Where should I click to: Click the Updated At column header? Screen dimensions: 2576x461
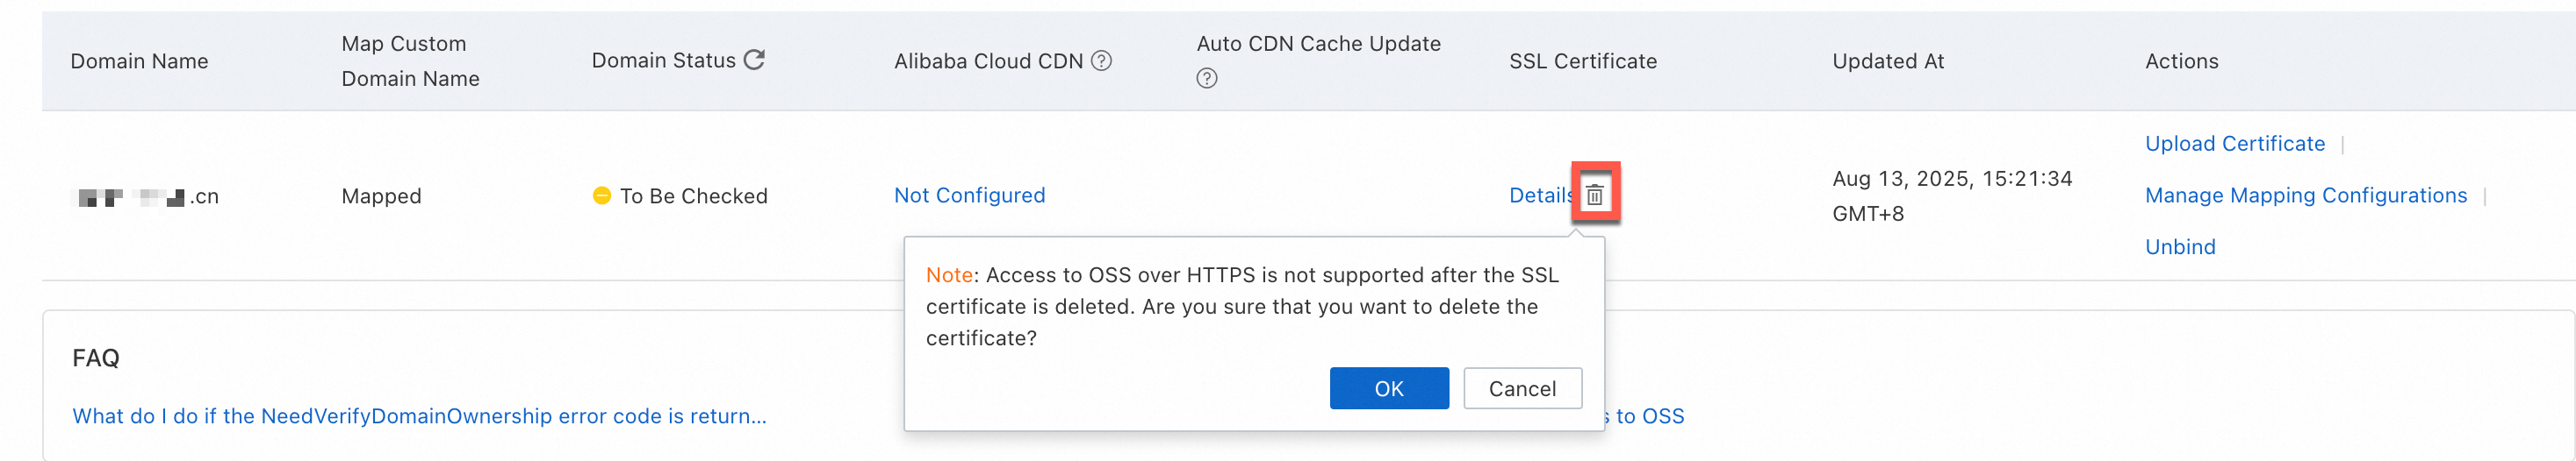(x=1887, y=60)
